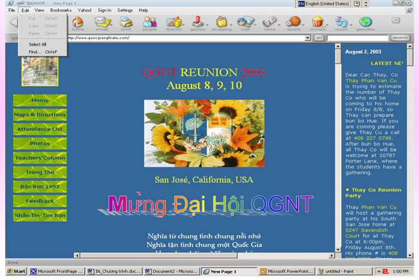Choose Select All in Edit menu
Screen dimensions: 419x280
tap(37, 44)
